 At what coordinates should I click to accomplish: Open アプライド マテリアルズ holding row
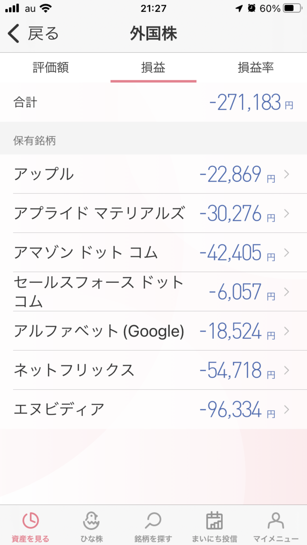[153, 213]
